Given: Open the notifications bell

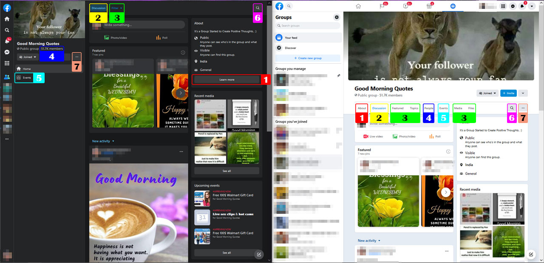Looking at the screenshot, I should (521, 6).
